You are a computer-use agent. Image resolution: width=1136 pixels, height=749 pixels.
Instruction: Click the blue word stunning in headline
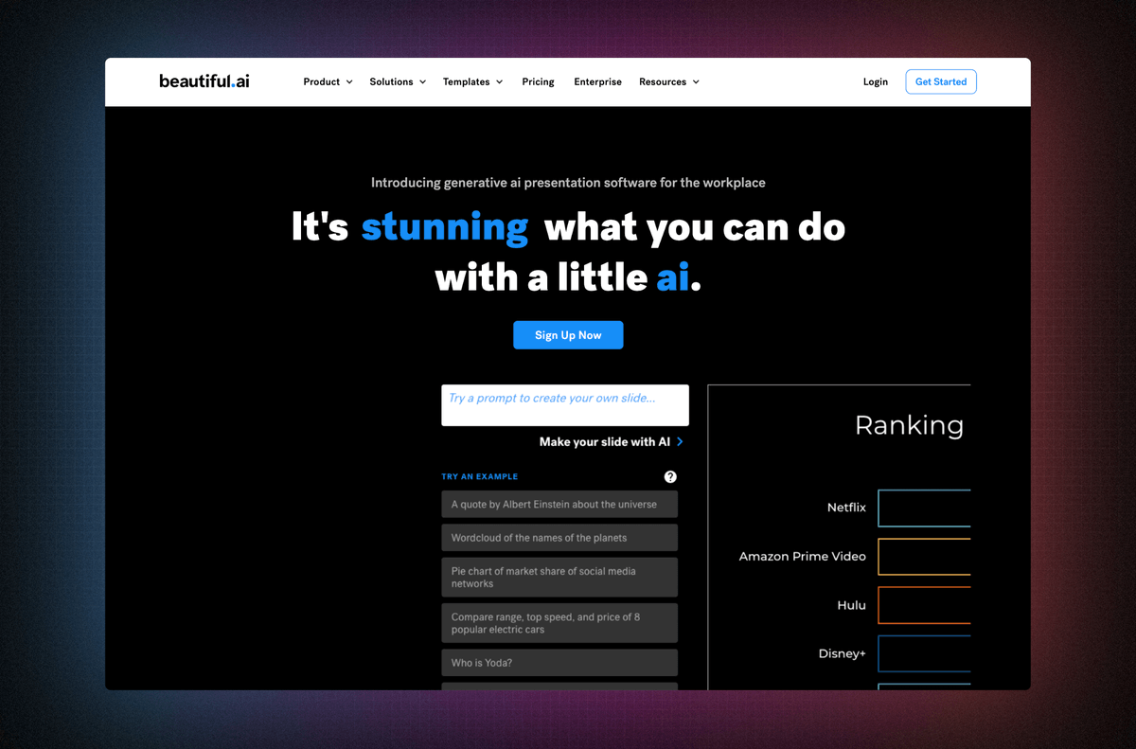[445, 227]
